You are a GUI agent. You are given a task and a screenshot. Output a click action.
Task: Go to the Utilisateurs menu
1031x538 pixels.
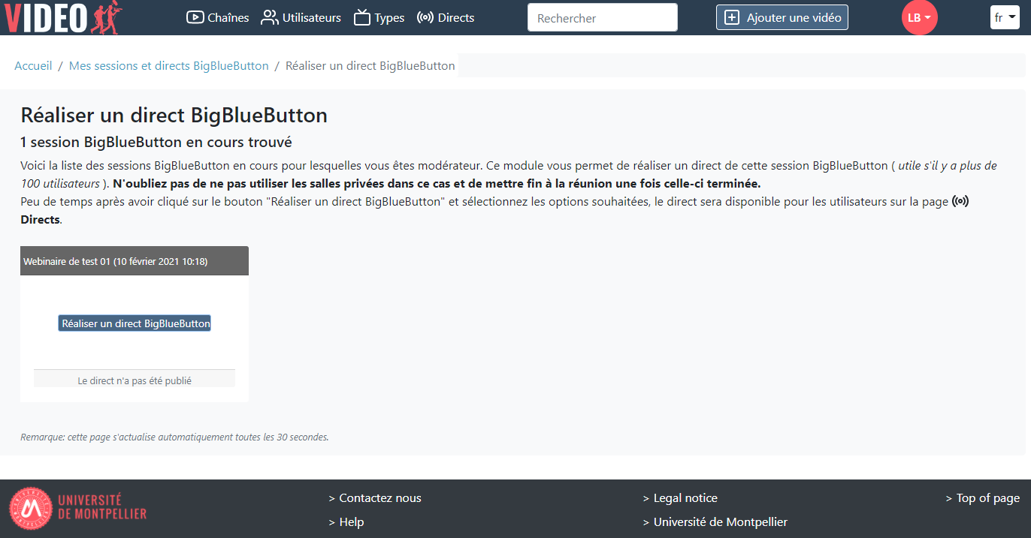311,17
